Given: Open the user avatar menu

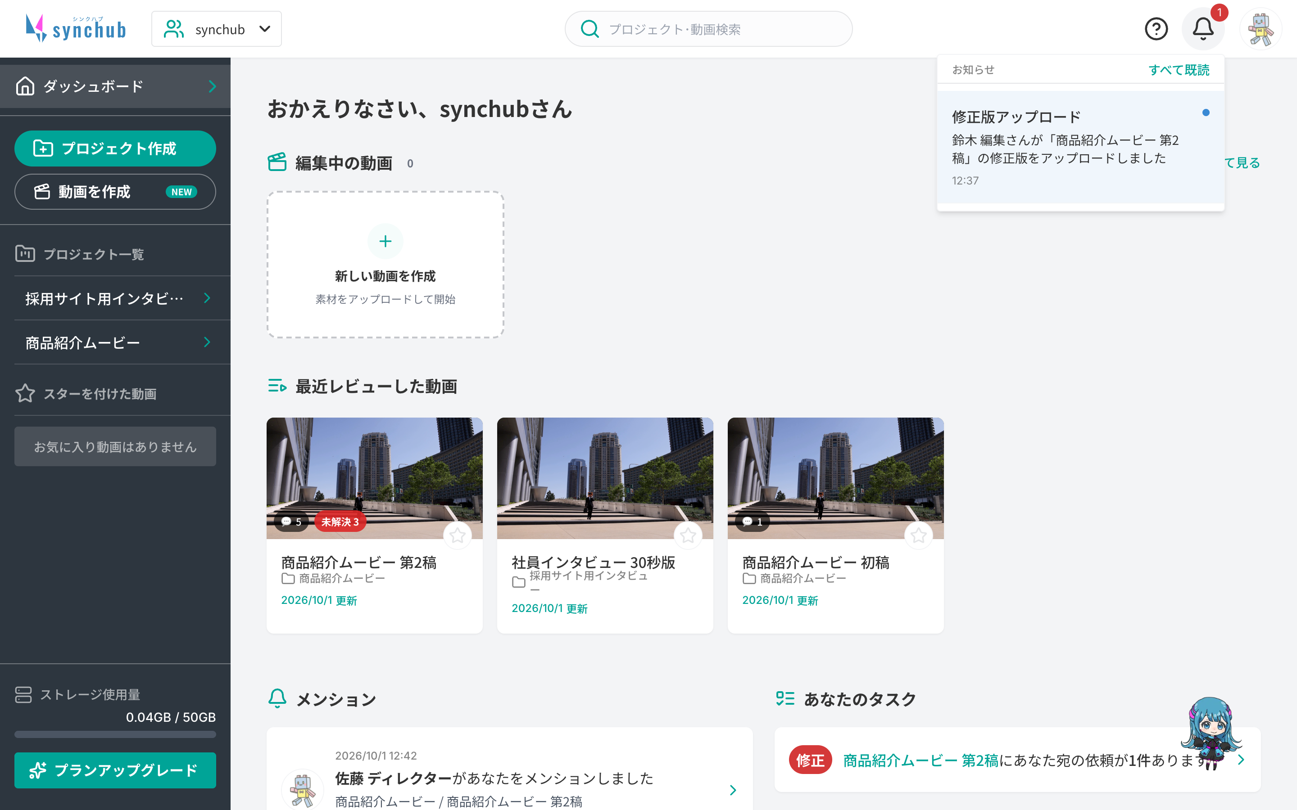Looking at the screenshot, I should tap(1261, 29).
